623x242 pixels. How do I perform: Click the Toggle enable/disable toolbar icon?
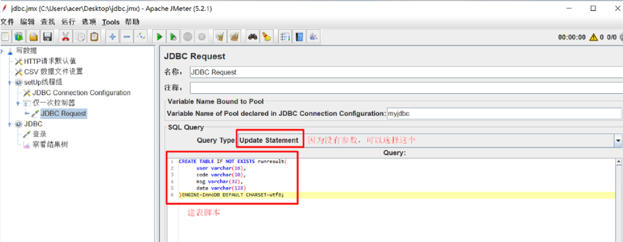[x=141, y=37]
